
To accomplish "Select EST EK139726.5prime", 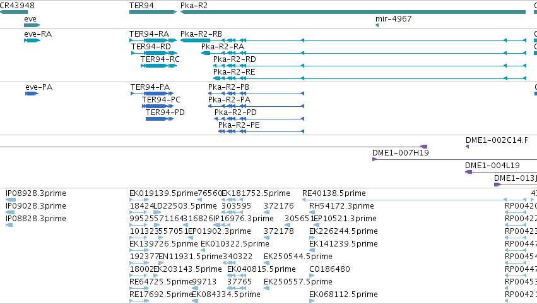I will pyautogui.click(x=163, y=245).
